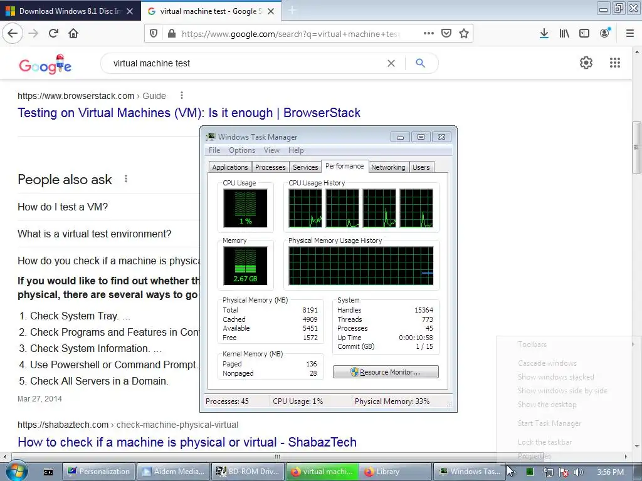Switch to Networking tab
642x481 pixels.
click(x=388, y=167)
